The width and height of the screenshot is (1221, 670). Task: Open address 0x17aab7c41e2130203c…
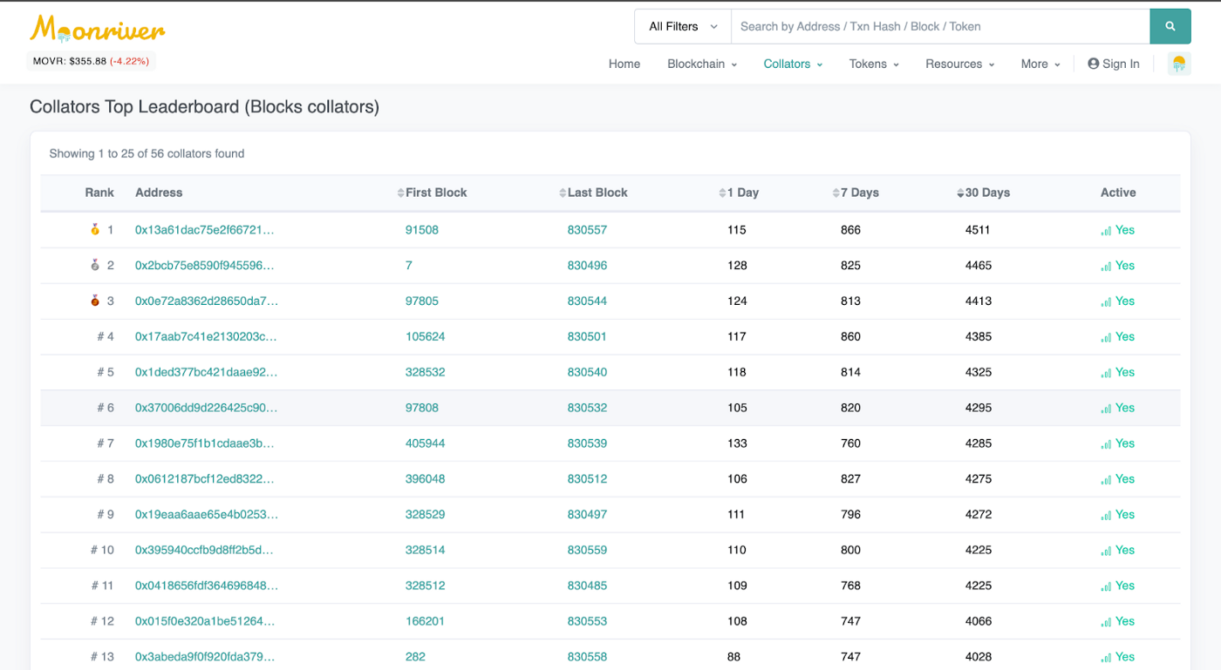point(206,336)
